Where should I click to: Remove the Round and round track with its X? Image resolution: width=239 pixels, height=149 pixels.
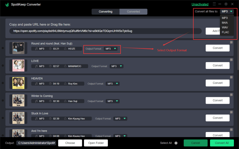231,42
